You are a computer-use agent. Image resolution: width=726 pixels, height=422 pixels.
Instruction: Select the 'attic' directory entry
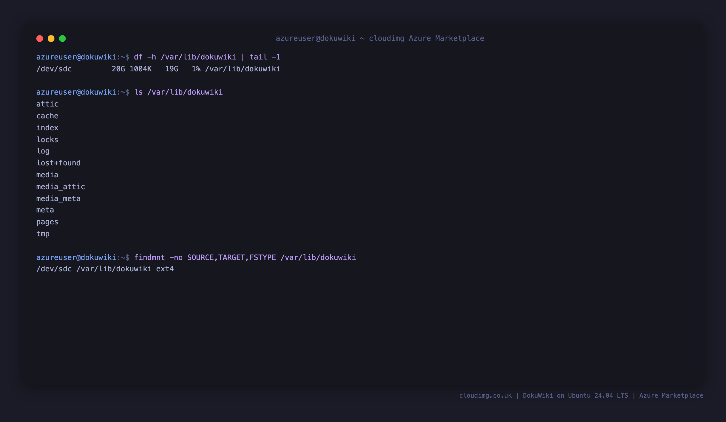[47, 104]
